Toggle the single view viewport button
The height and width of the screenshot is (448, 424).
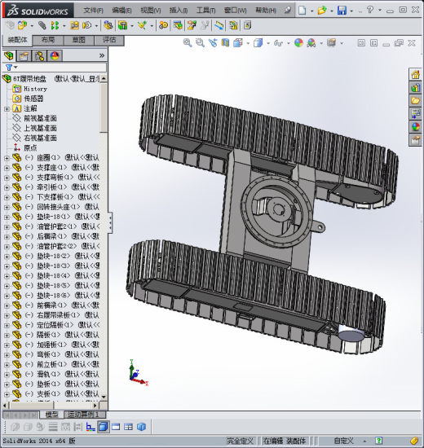coord(103,427)
